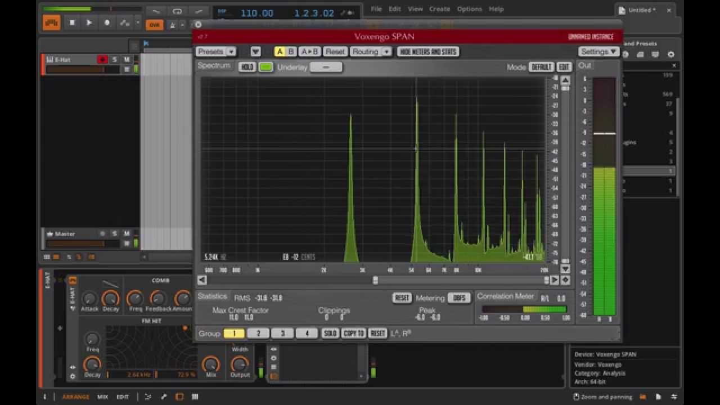
Task: Click the spectrum horizontal scroll-left arrow
Action: [202, 280]
